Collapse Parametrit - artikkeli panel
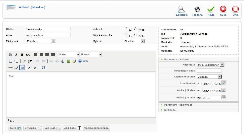The width and height of the screenshot is (244, 134). pos(199,59)
